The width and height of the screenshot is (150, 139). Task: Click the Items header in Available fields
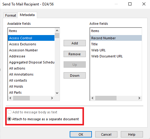pos(31,31)
